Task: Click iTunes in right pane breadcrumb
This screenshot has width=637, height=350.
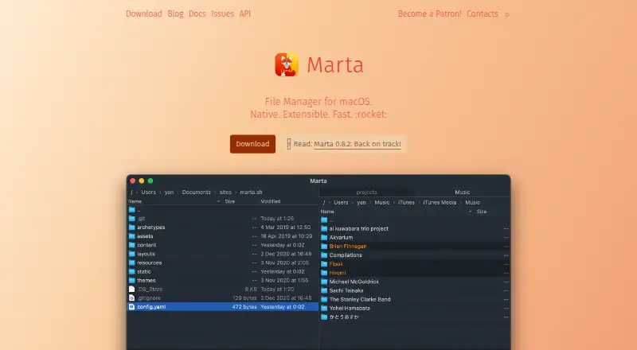Action: [x=406, y=202]
